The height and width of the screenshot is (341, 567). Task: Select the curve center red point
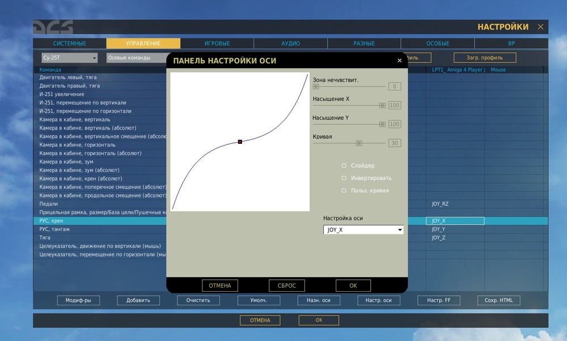click(240, 142)
